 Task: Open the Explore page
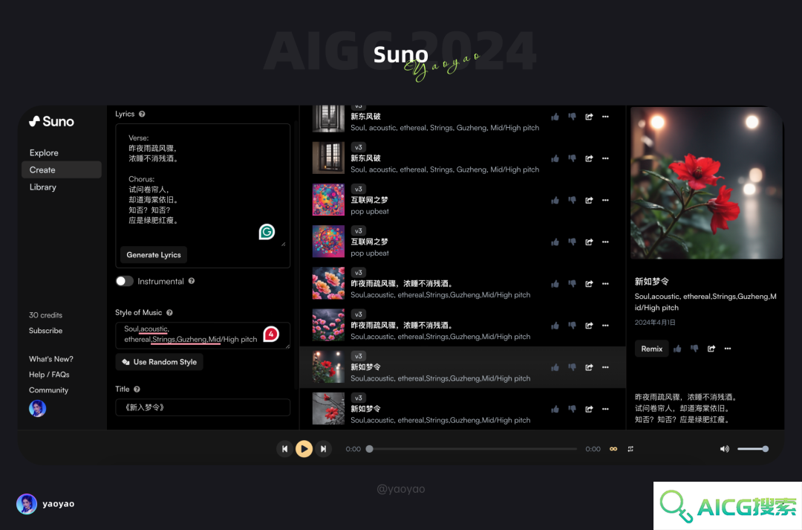44,152
